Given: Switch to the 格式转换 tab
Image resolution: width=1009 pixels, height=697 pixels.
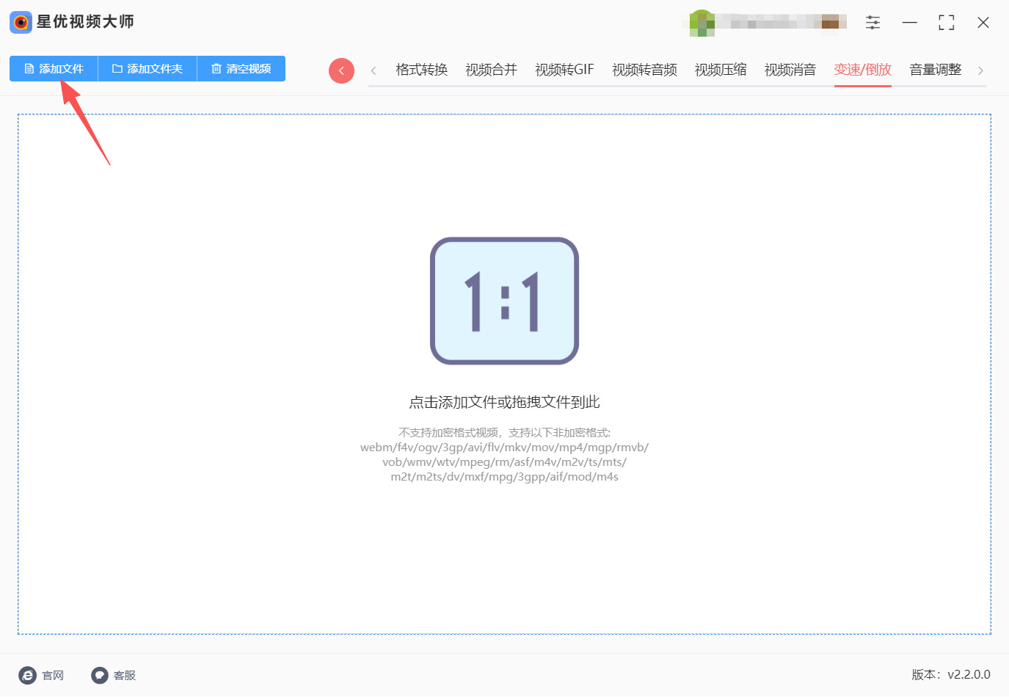Looking at the screenshot, I should point(421,70).
